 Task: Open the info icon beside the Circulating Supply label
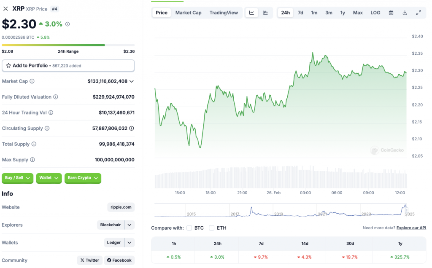click(47, 128)
